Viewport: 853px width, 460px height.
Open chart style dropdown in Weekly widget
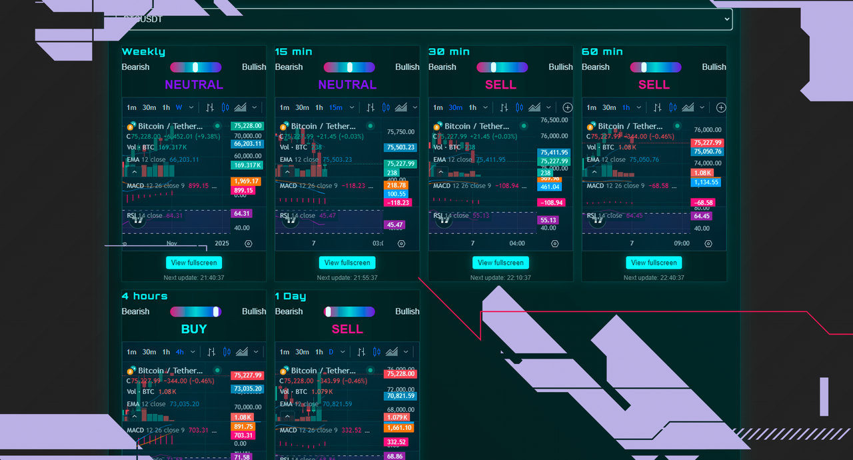click(256, 107)
